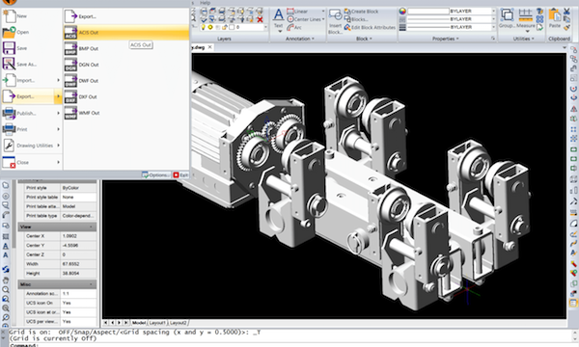Viewport: 579px width, 347px height.
Task: Edit the Center X value field
Action: coord(78,236)
